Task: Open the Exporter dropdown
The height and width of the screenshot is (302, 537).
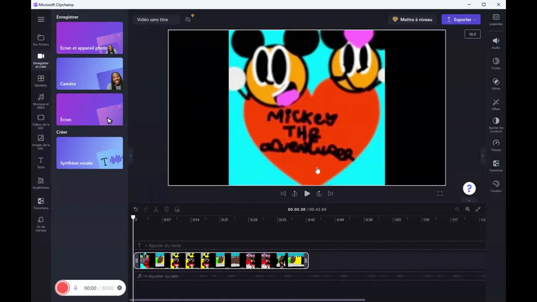Action: (x=461, y=20)
